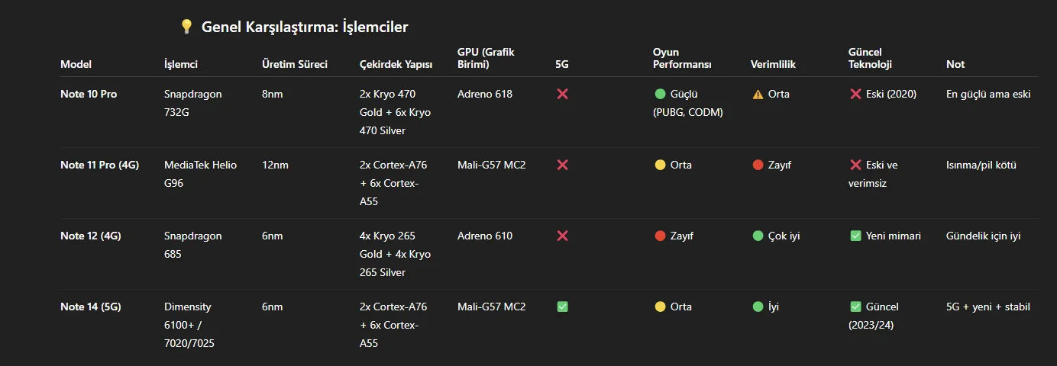Image resolution: width=1057 pixels, height=366 pixels.
Task: Select the Note 14 (5G) model name
Action: [90, 307]
